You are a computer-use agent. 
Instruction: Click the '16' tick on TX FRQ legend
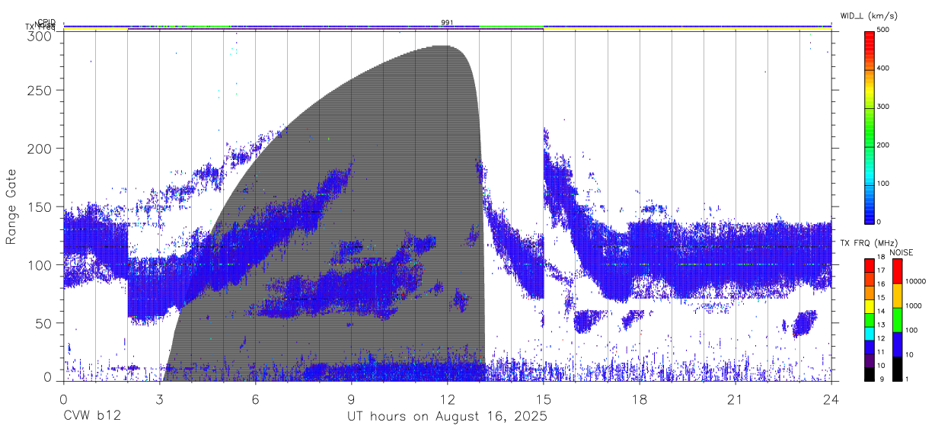click(880, 284)
